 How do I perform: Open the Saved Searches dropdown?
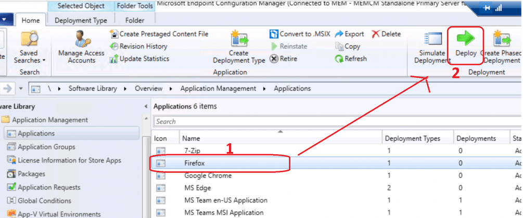[x=29, y=57]
